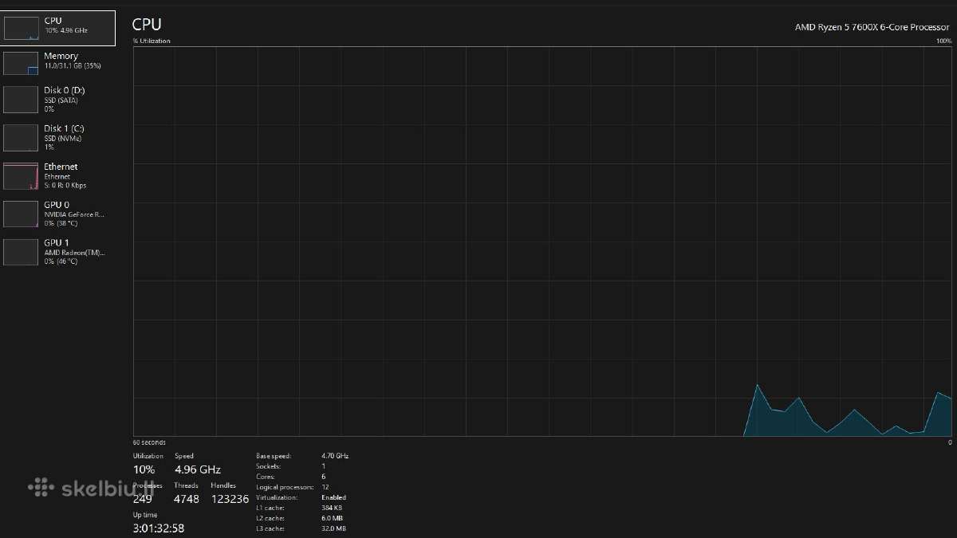Viewport: 957px width, 538px height.
Task: Select the CPU performance entry in sidebar
Action: tap(58, 28)
